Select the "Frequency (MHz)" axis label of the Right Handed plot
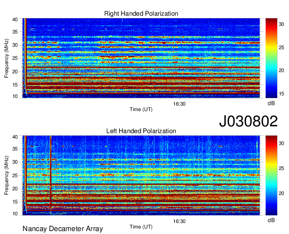The width and height of the screenshot is (289, 234). coord(6,58)
